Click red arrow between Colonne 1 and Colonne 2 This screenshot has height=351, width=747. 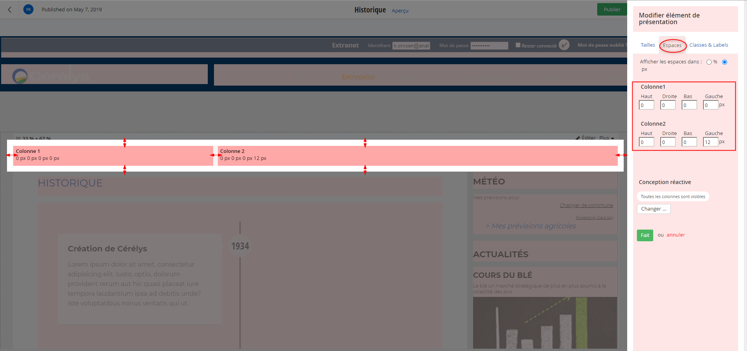[215, 155]
